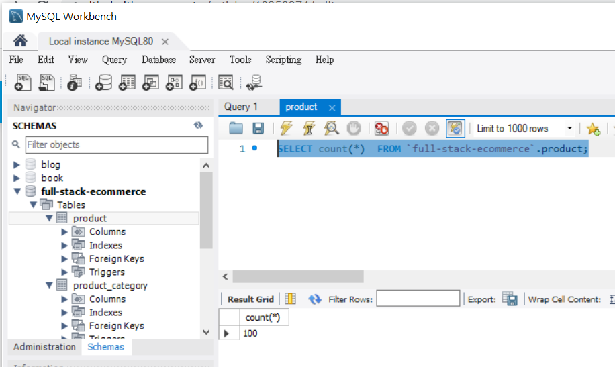
Task: Open the Database menu
Action: (x=158, y=60)
